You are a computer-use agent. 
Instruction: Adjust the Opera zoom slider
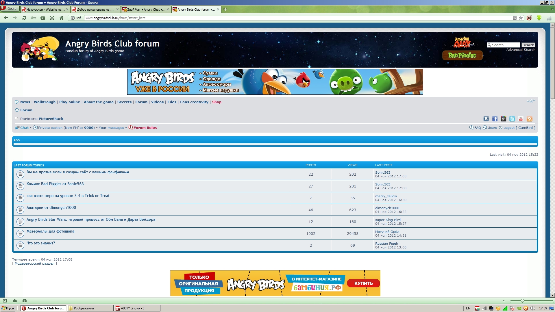point(522,301)
